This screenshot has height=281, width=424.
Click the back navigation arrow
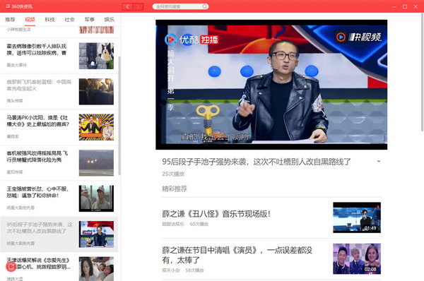(x=127, y=6)
